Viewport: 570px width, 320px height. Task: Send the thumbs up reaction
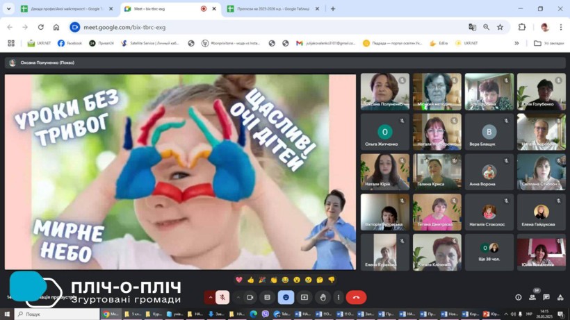tap(250, 280)
